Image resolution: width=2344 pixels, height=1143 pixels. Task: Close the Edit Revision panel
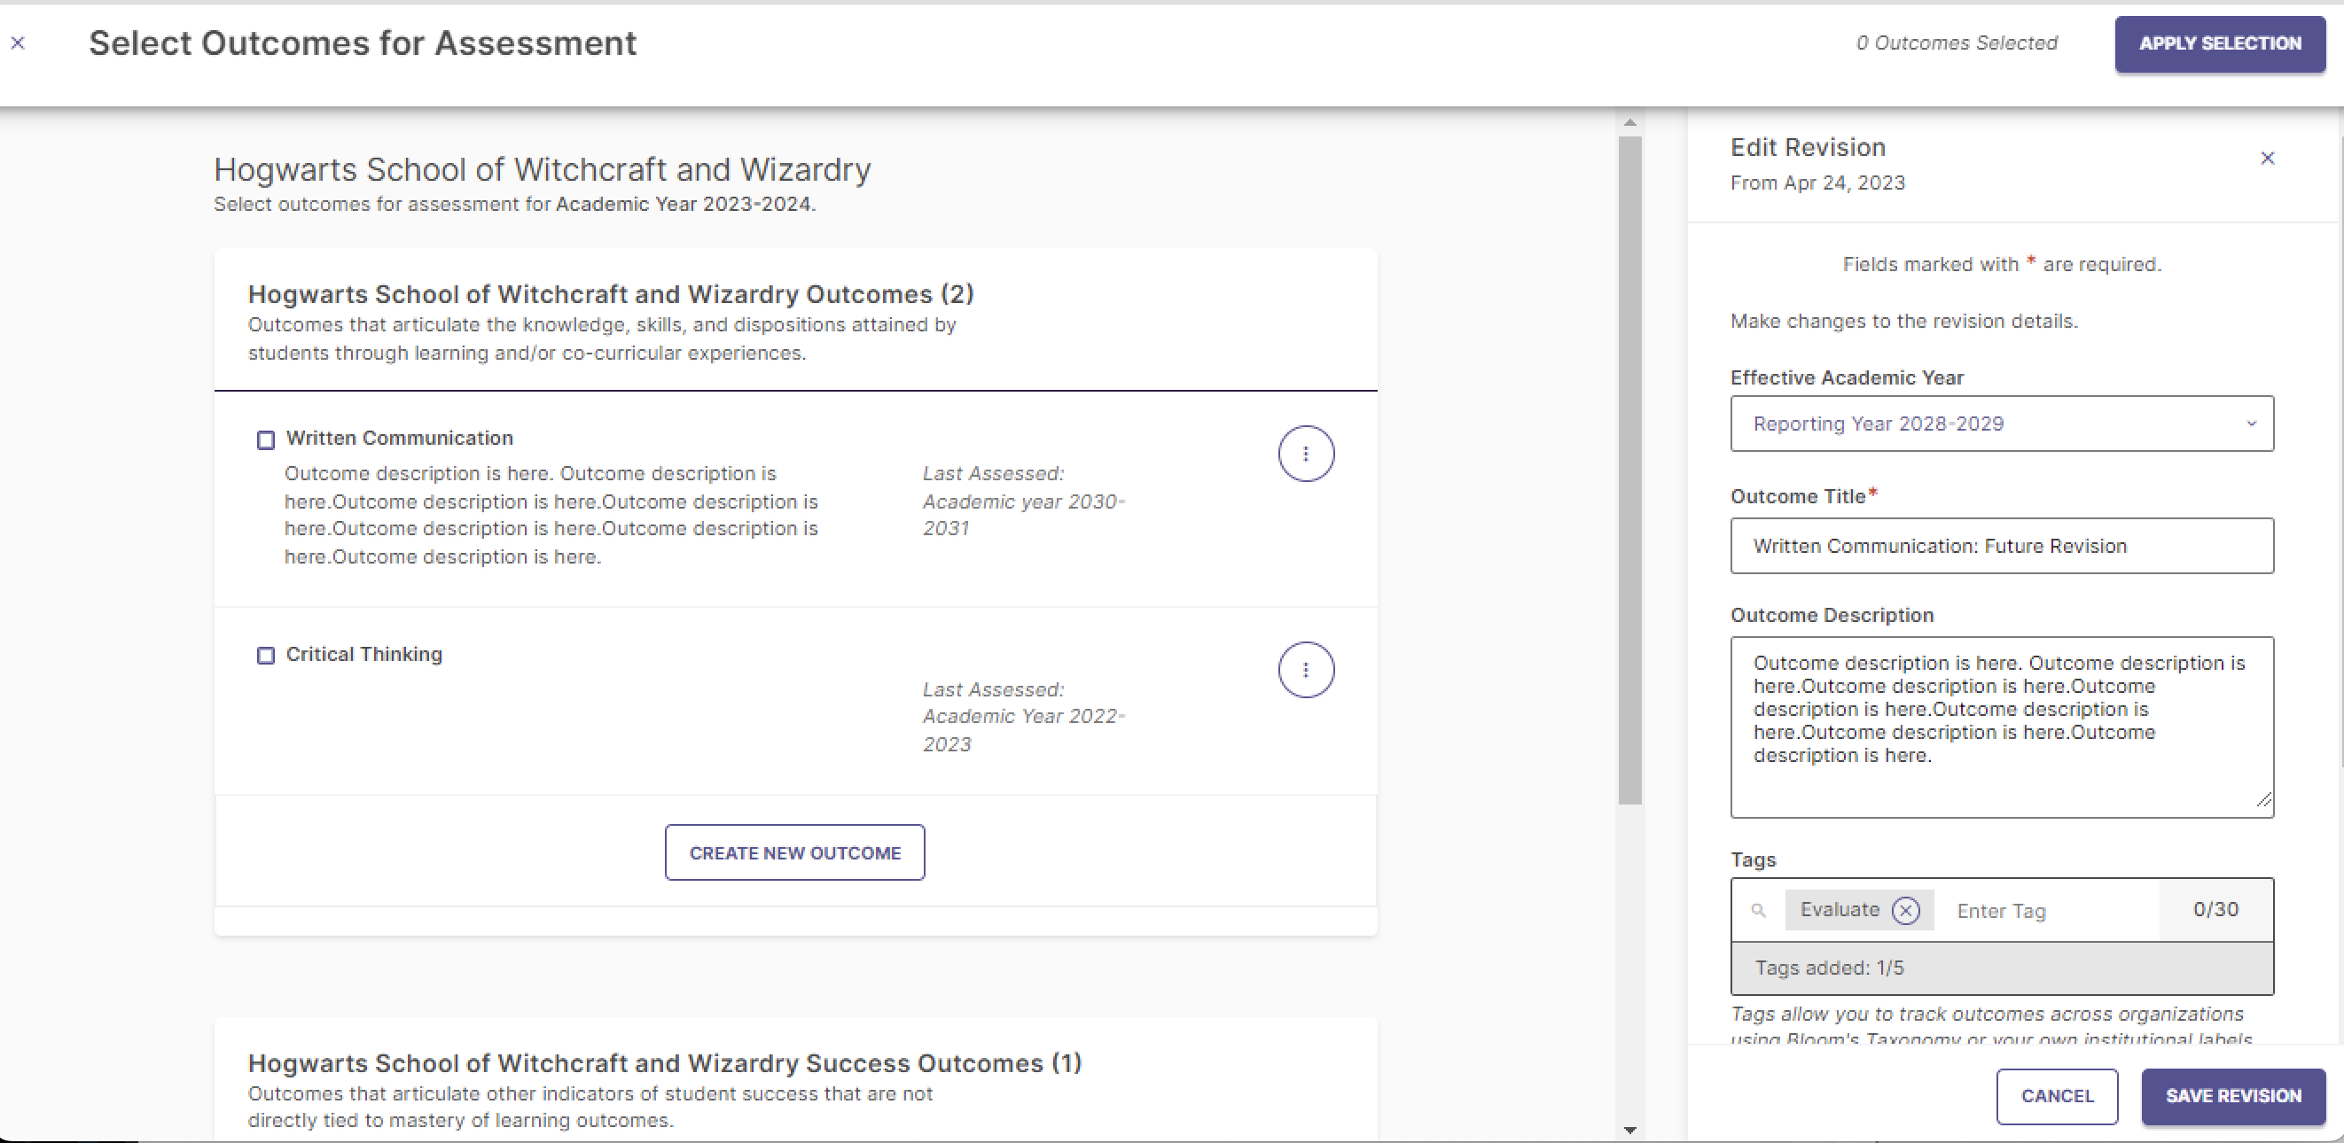(x=2267, y=159)
